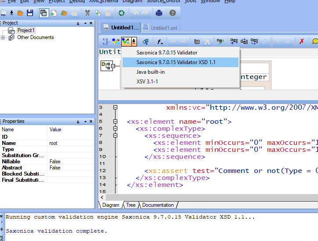This screenshot has height=241, width=318.
Task: Expand the Other Documents tree node
Action: [x=3, y=38]
